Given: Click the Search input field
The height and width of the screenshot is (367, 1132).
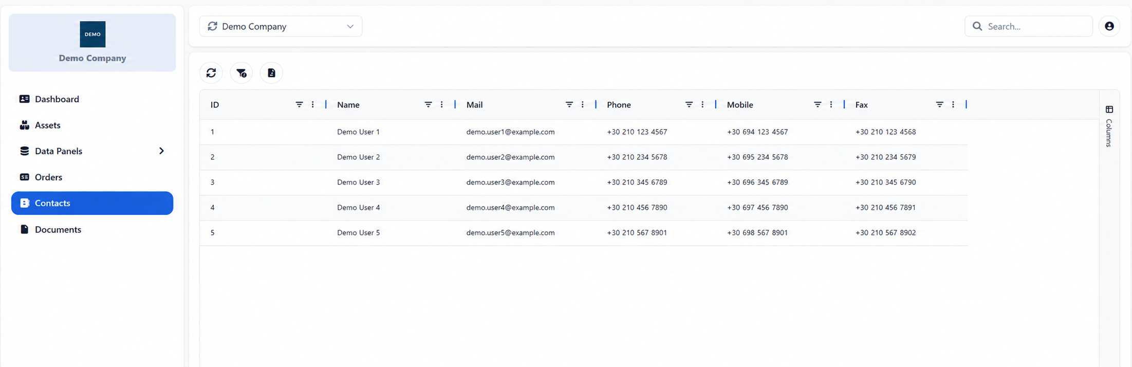Looking at the screenshot, I should [1029, 26].
